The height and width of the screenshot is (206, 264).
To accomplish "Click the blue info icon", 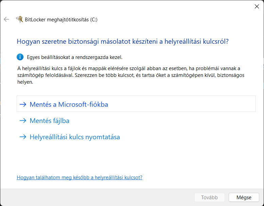I will 20,57.
